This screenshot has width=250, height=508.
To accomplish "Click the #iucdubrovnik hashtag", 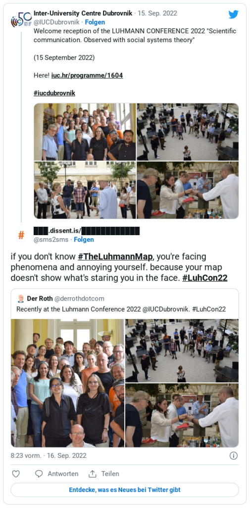I will 54,93.
